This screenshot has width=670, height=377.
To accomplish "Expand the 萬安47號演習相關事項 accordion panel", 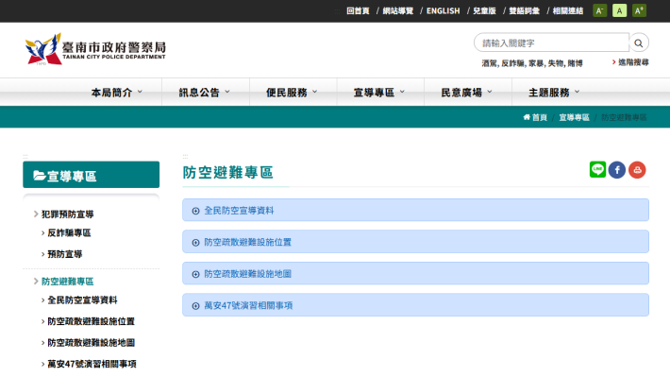I will [x=415, y=305].
